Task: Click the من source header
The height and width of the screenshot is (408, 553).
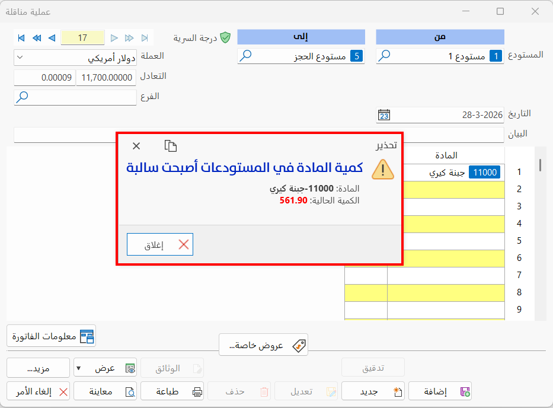Action: (x=440, y=37)
